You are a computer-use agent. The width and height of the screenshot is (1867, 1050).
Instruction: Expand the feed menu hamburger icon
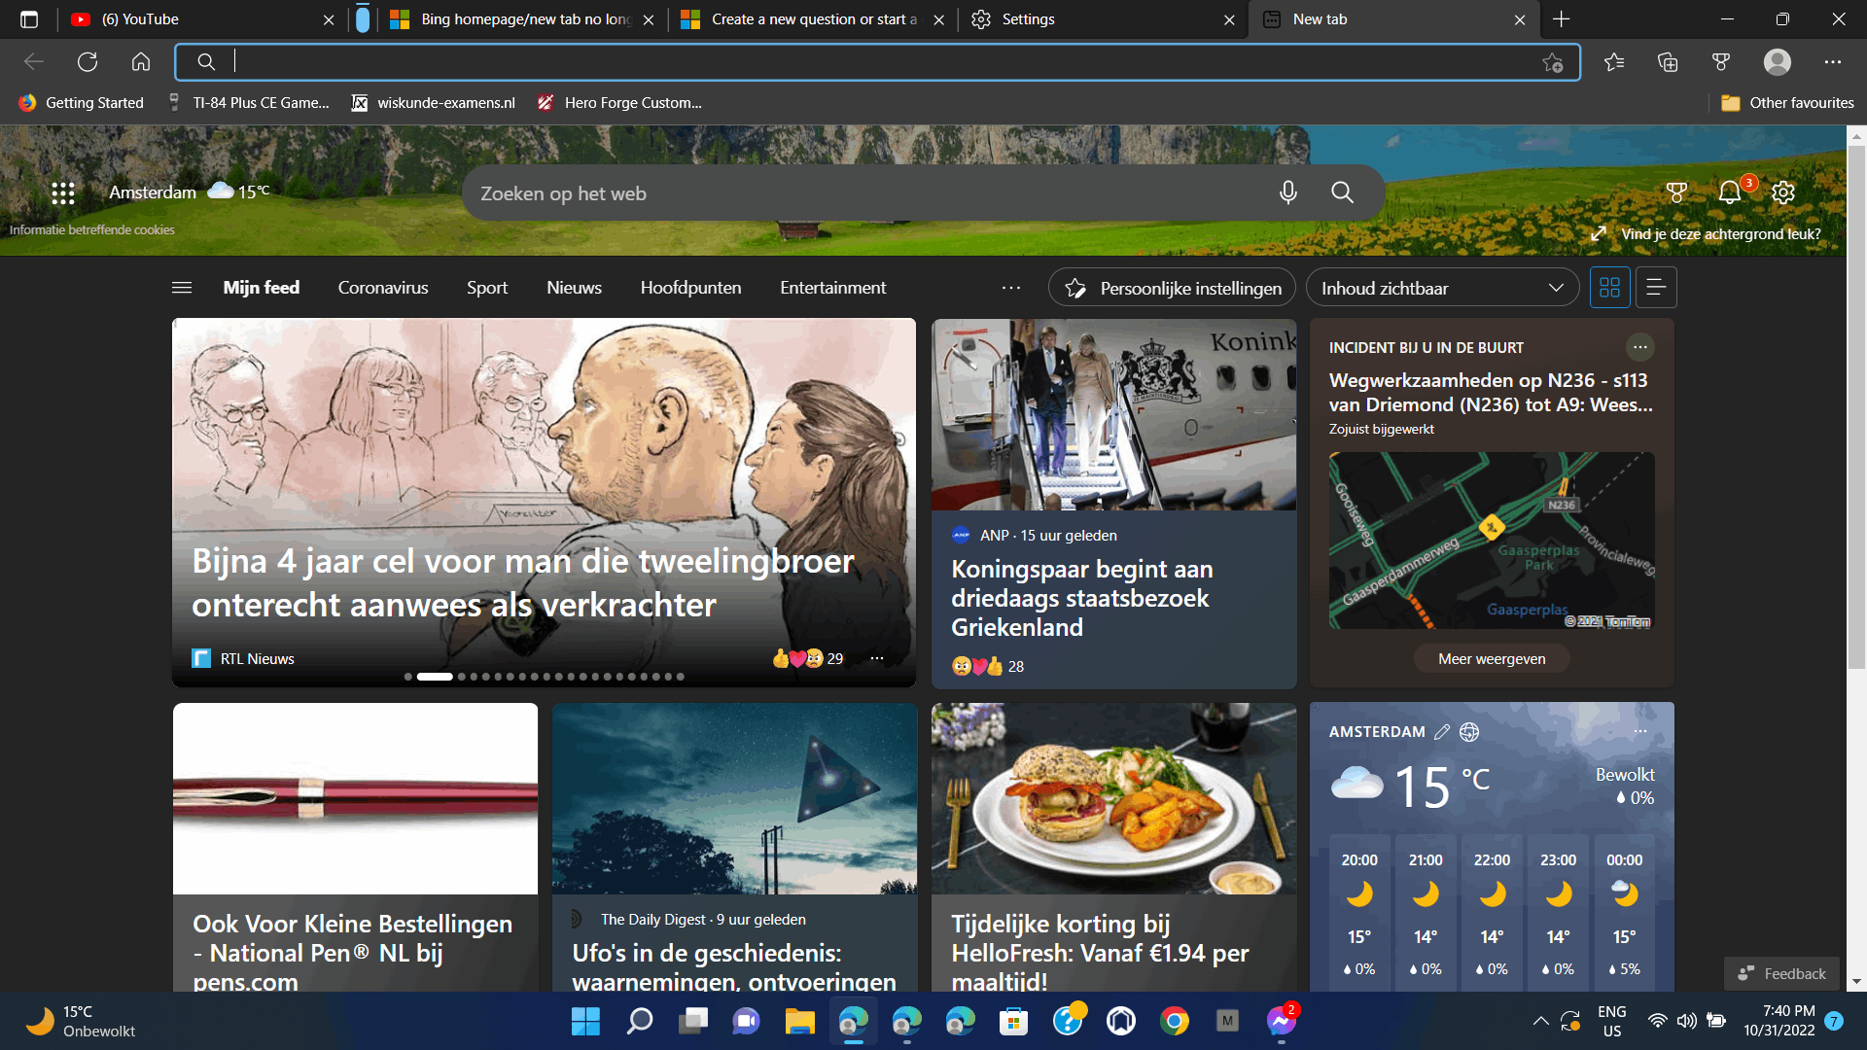click(x=182, y=287)
